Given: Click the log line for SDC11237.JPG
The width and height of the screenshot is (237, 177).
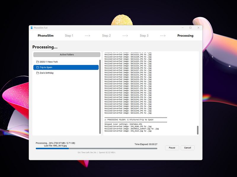Looking at the screenshot, I should pos(128,88).
